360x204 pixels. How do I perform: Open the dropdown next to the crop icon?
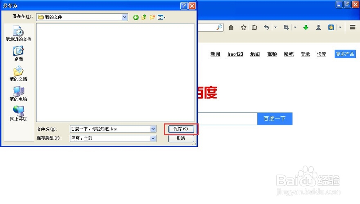[x=295, y=27]
